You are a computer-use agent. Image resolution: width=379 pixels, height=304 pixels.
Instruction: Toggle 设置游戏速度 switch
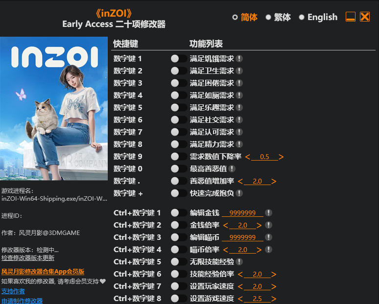tap(179, 299)
